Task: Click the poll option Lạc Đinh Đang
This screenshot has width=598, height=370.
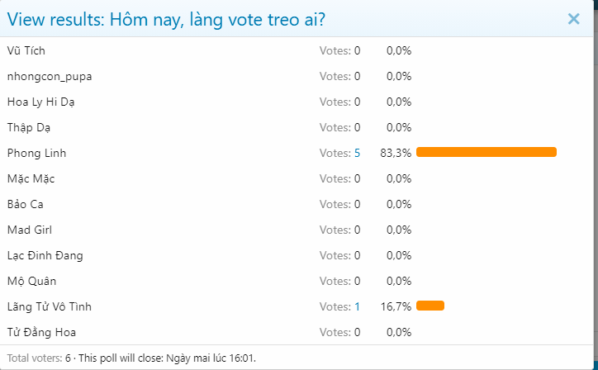Action: (x=45, y=255)
